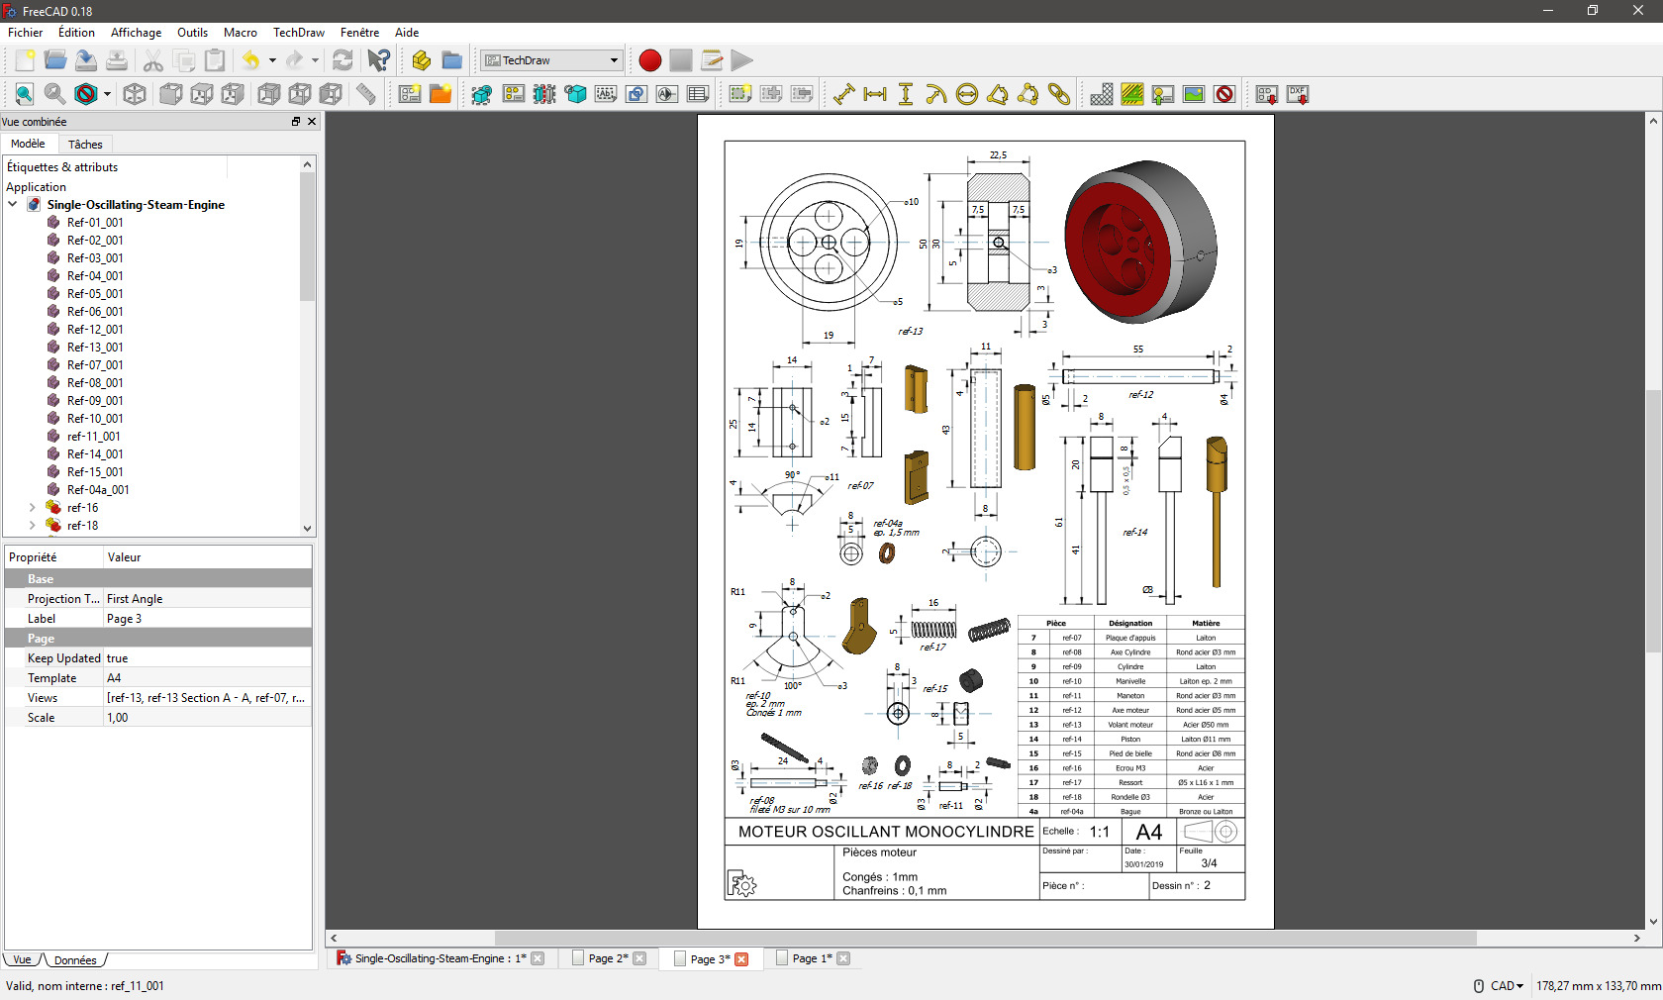Toggle floating mode for Vue combinée panel
This screenshot has width=1663, height=1000.
point(295,122)
